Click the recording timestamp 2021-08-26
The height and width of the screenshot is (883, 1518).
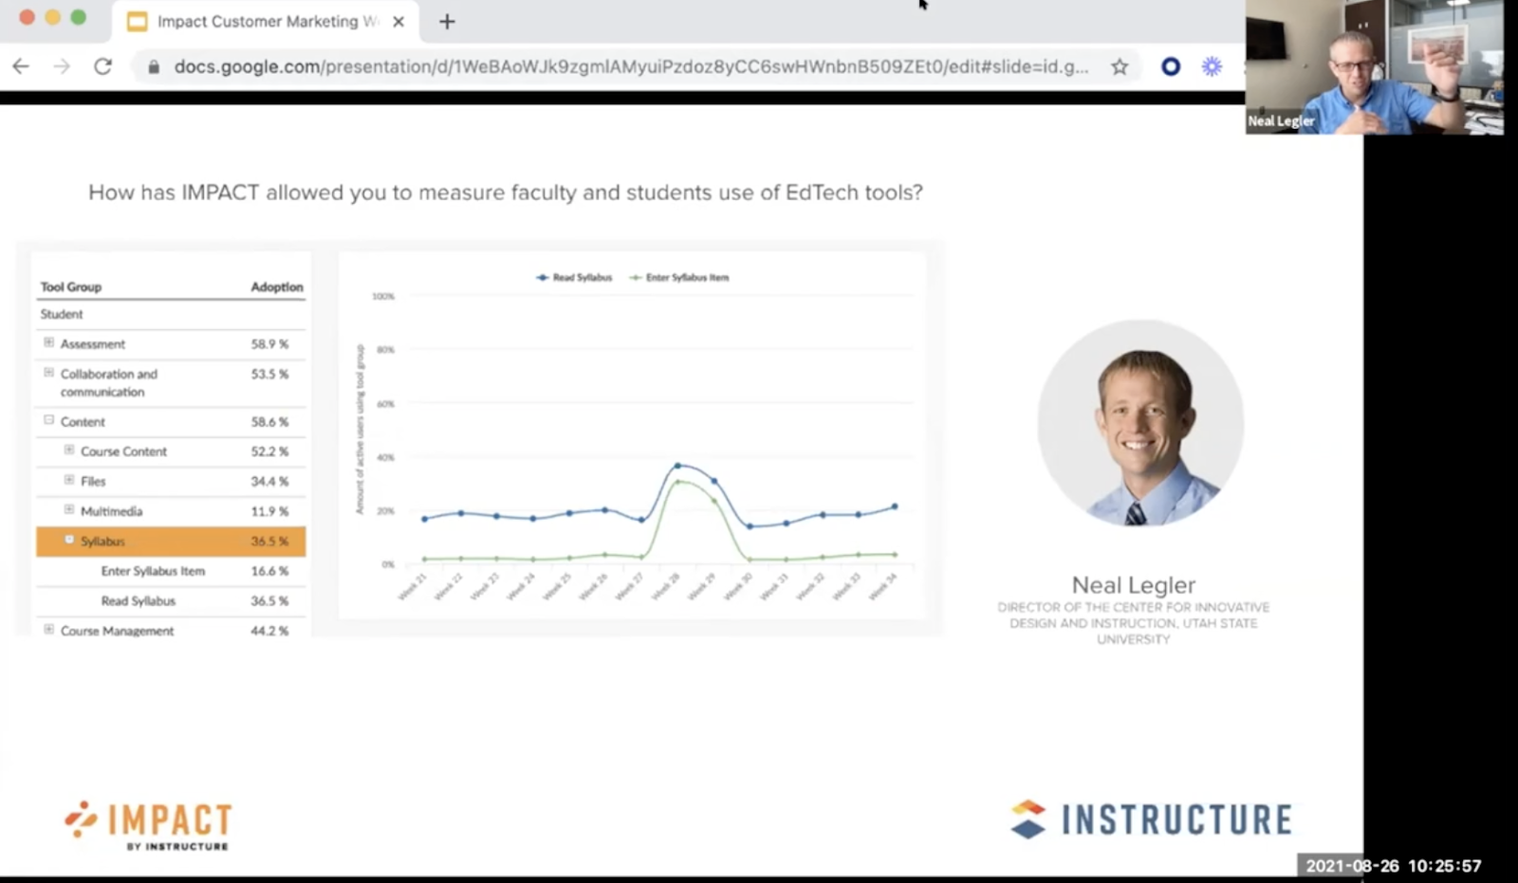(1393, 866)
